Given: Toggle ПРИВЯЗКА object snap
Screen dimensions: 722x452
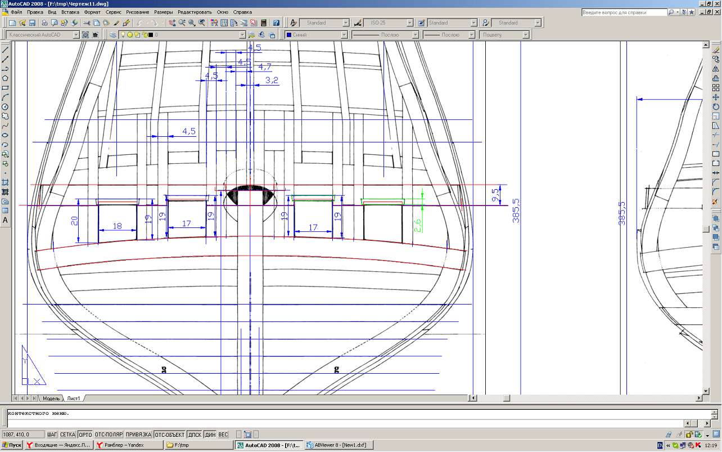Looking at the screenshot, I should (x=138, y=435).
